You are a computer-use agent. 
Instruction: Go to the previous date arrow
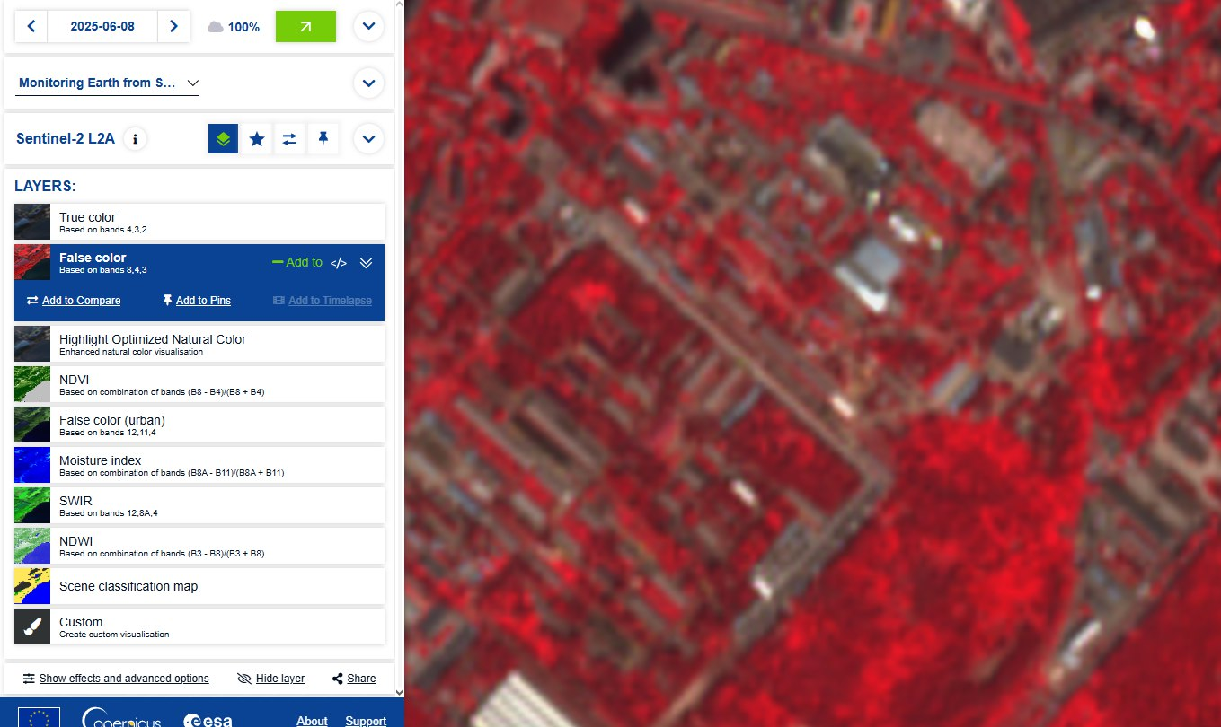coord(31,27)
